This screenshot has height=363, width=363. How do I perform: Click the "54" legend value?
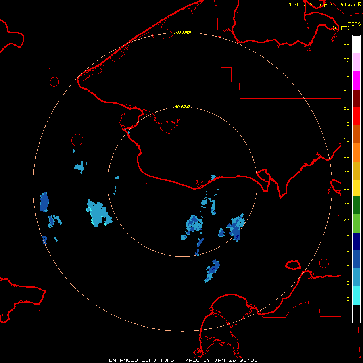tap(346, 92)
